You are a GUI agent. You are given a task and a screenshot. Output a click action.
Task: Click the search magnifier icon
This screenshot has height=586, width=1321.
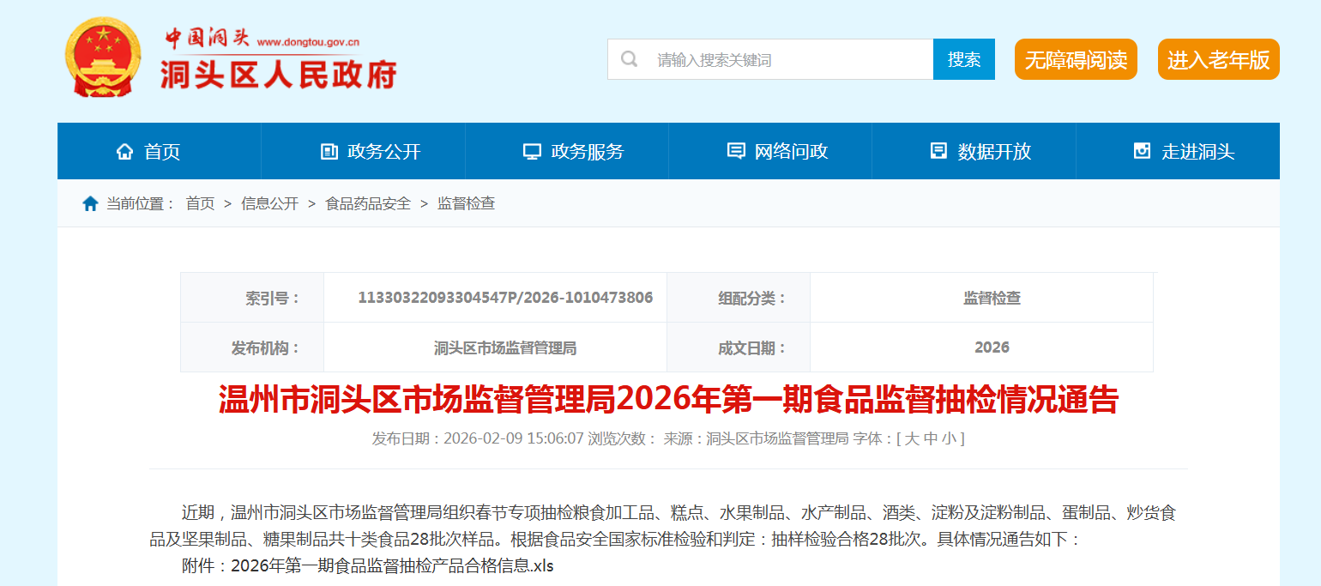point(629,59)
